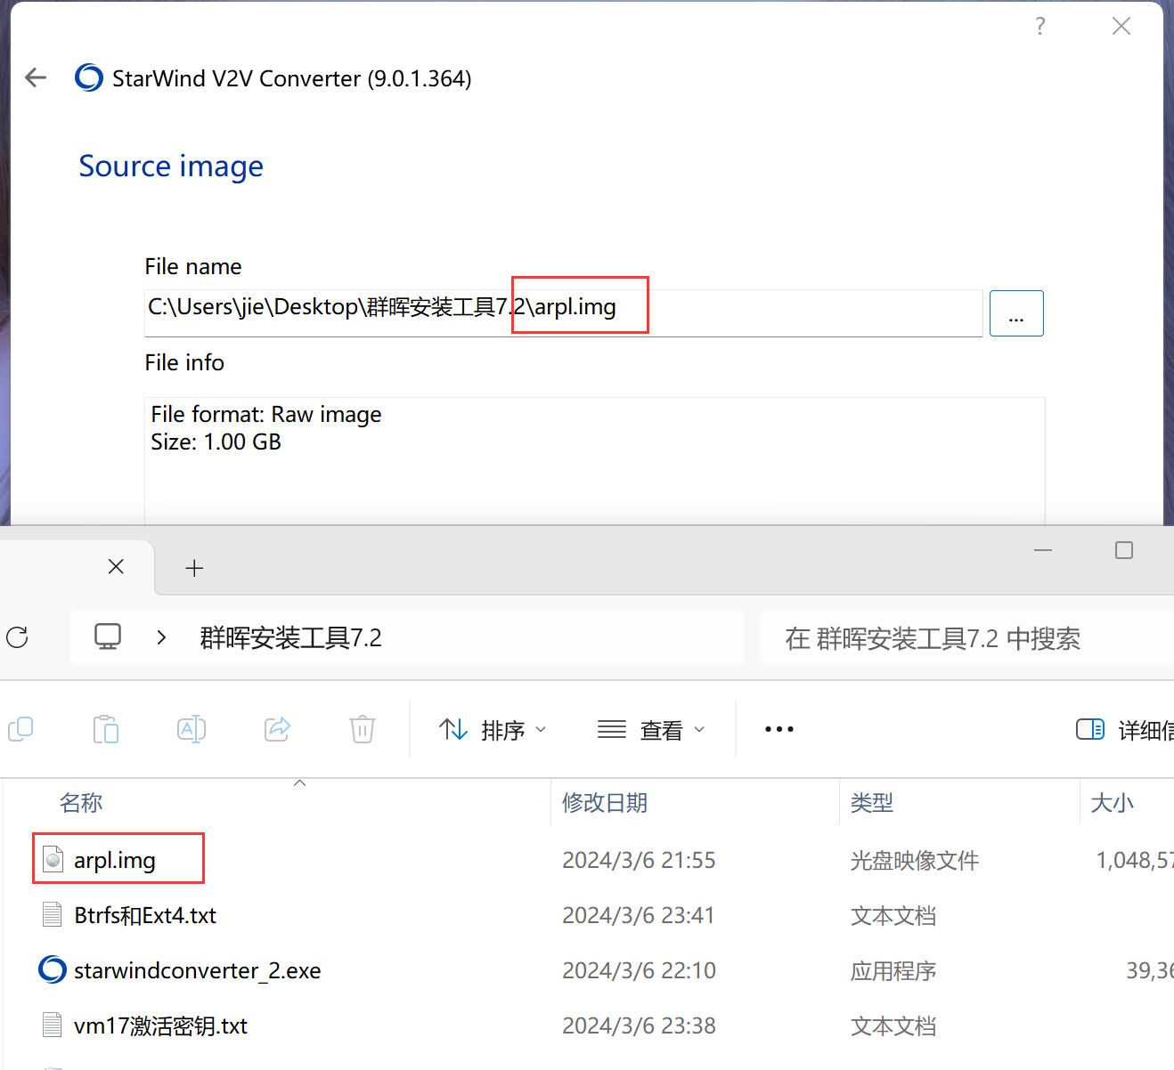Viewport: 1174px width, 1070px height.
Task: Toggle the 详细信息 details pane
Action: tap(1125, 730)
